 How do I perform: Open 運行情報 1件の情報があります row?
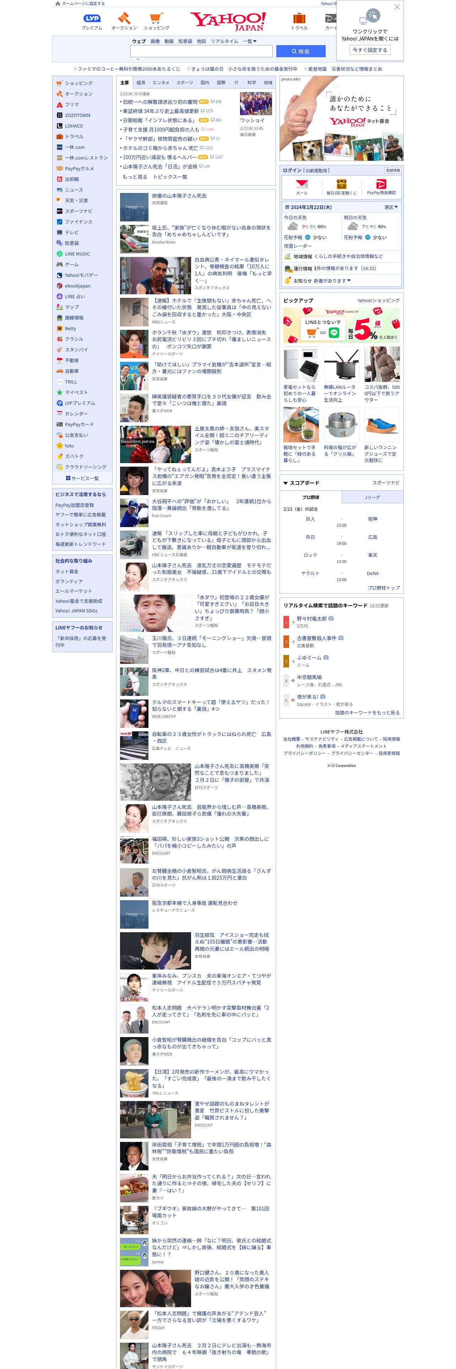pyautogui.click(x=341, y=268)
